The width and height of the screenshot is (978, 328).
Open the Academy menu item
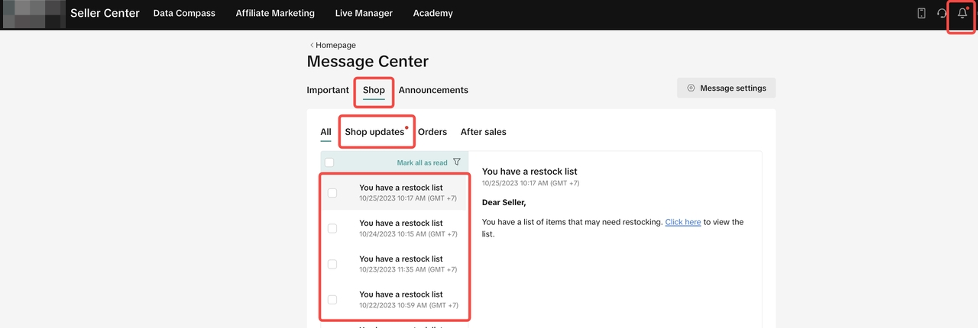[x=433, y=13]
